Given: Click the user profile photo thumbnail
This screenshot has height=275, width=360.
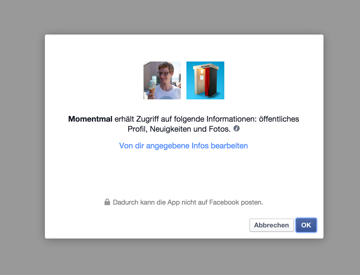Looking at the screenshot, I should 162,80.
